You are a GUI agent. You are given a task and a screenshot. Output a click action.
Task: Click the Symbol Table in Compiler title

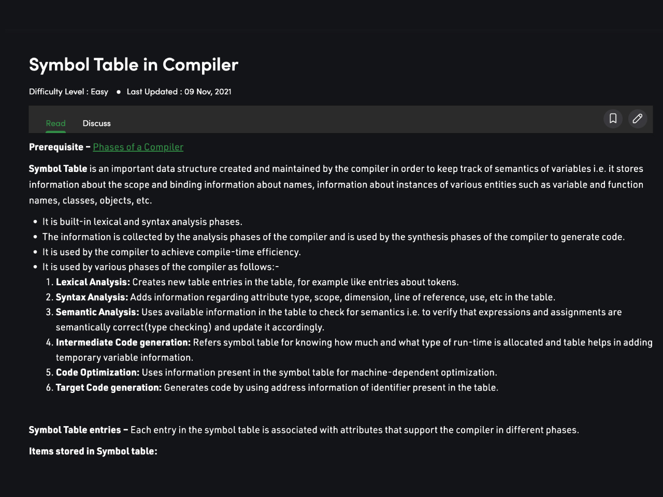[x=134, y=65]
